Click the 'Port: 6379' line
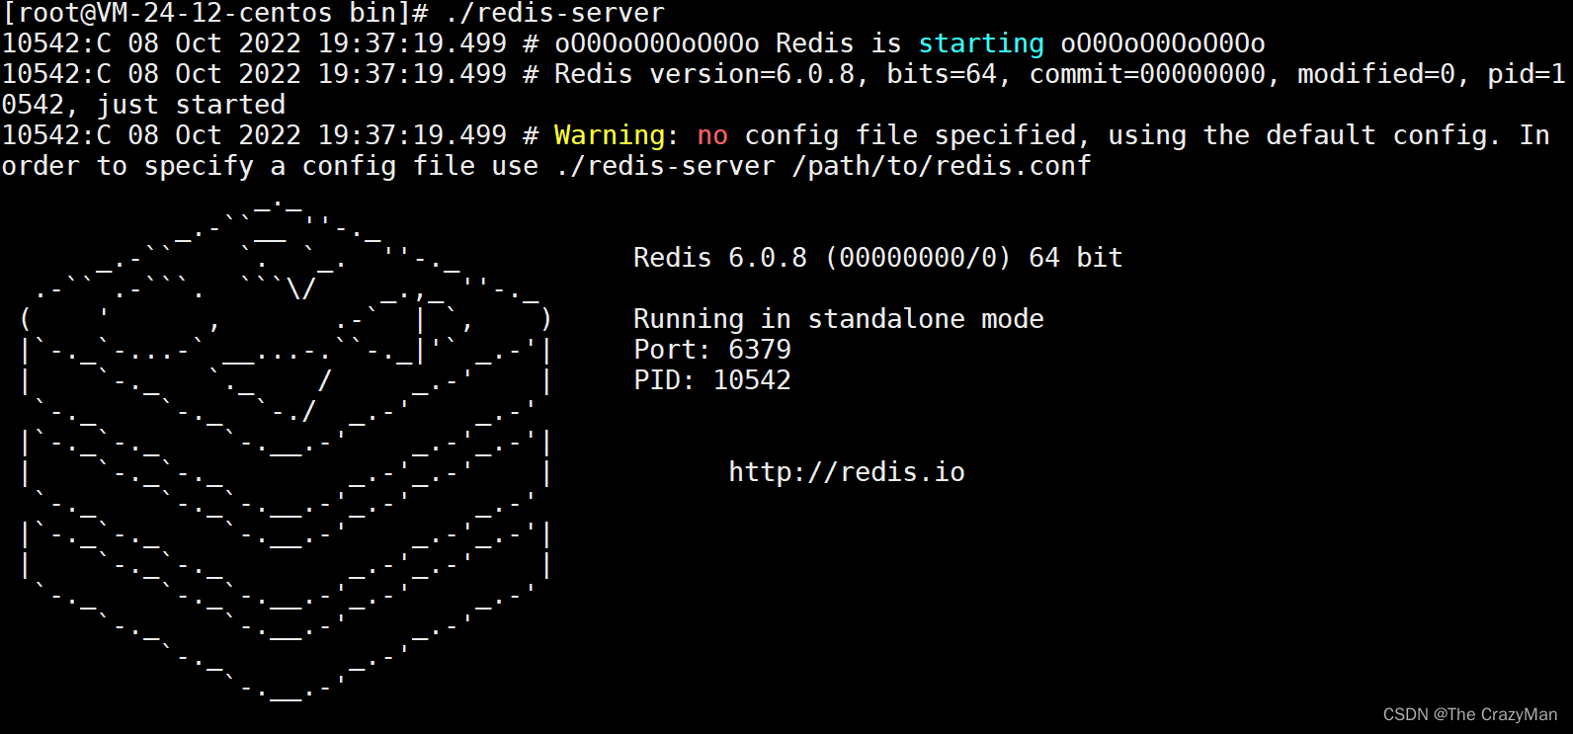 click(x=712, y=350)
